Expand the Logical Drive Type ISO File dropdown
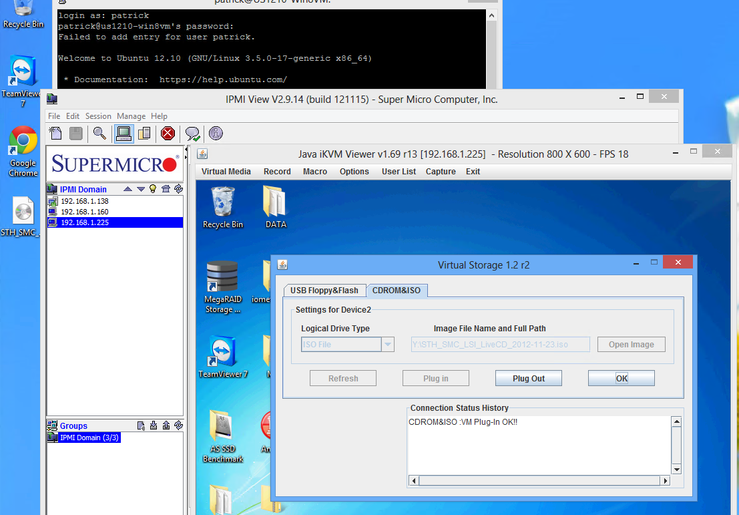Viewport: 739px width, 515px height. click(x=387, y=344)
